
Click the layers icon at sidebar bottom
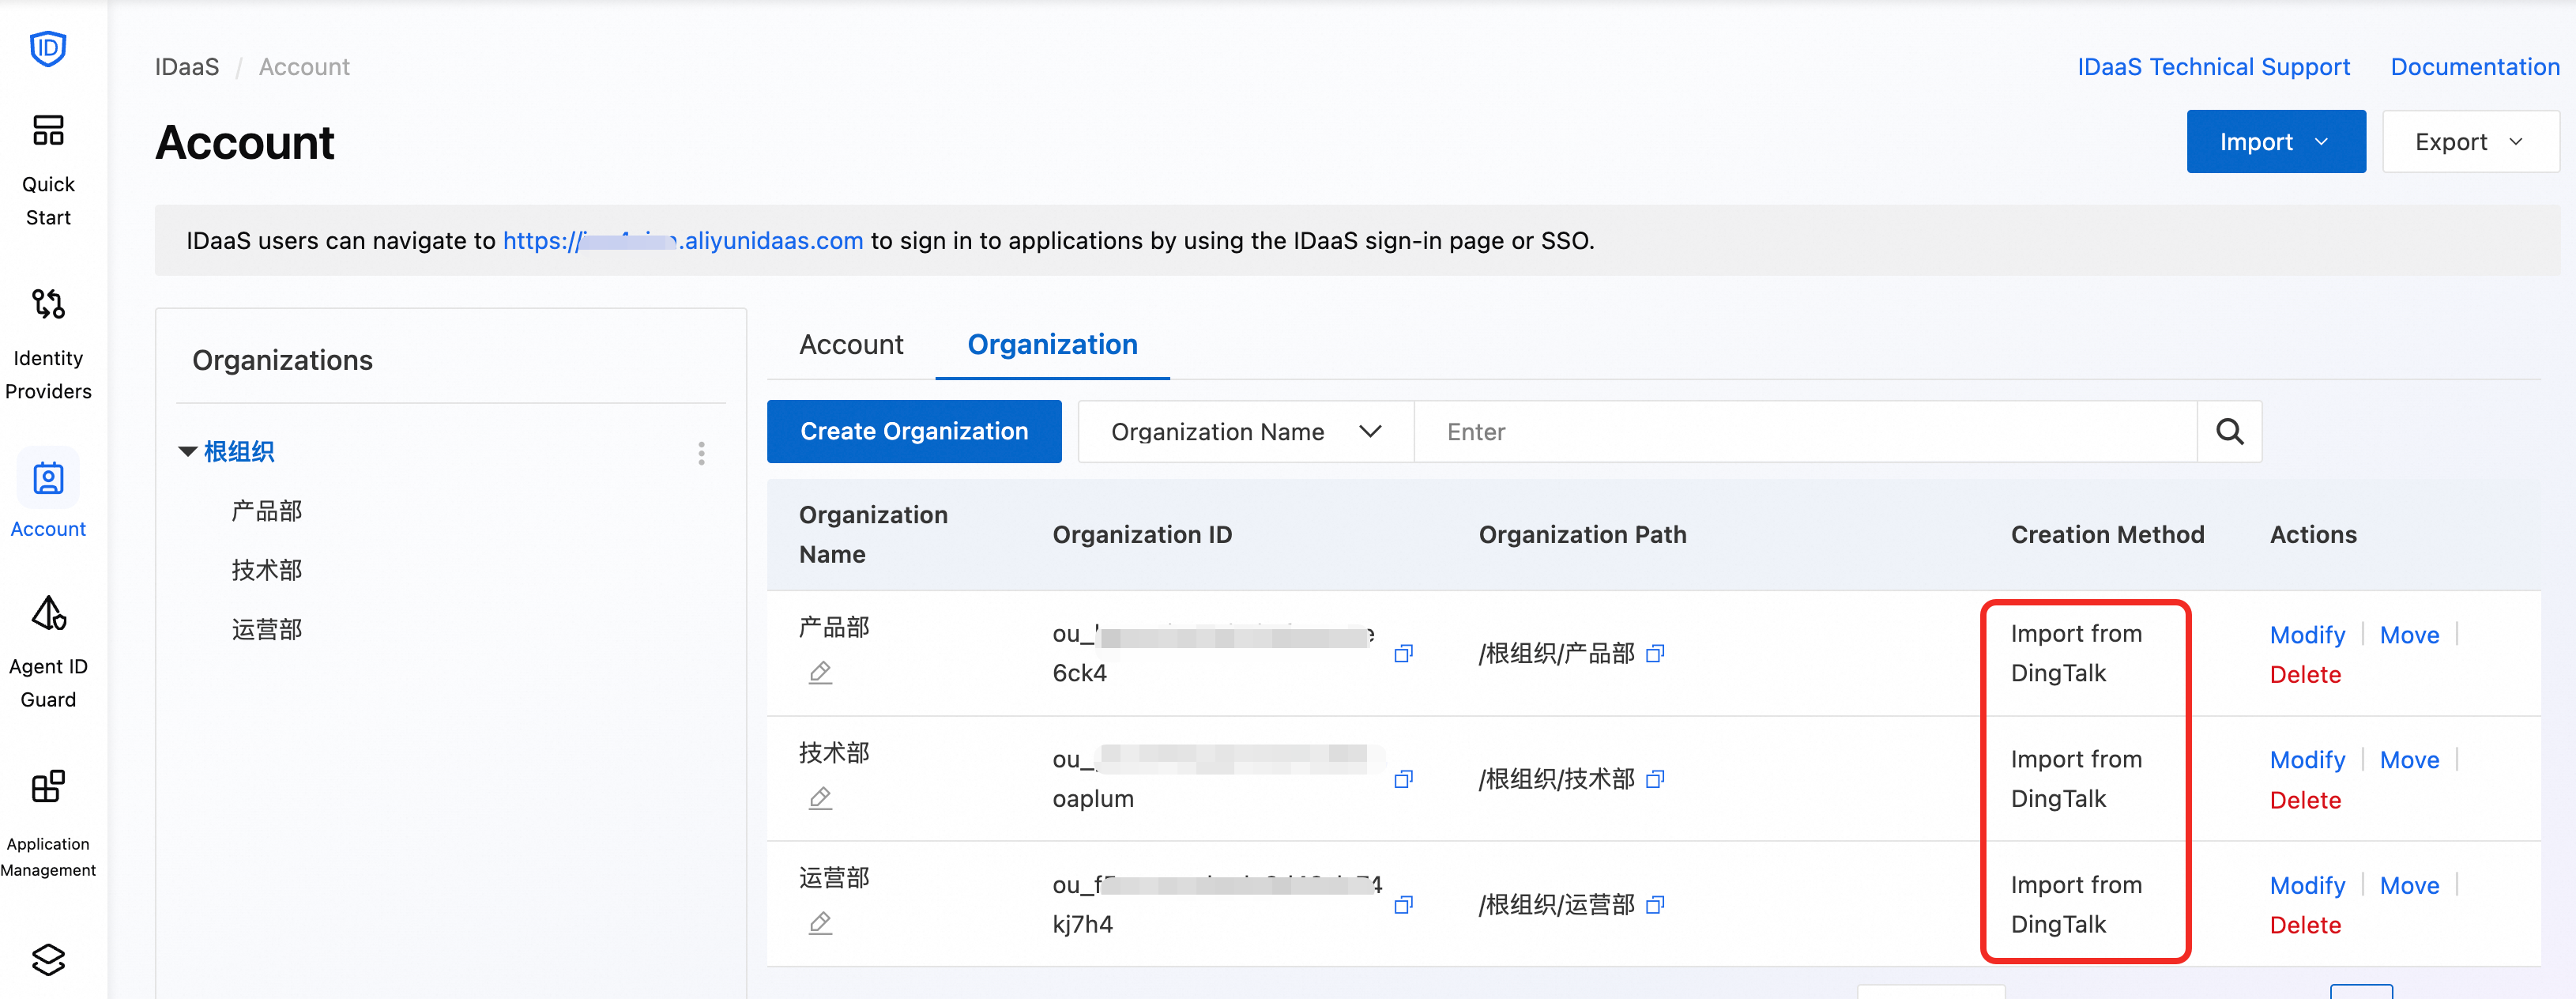48,959
